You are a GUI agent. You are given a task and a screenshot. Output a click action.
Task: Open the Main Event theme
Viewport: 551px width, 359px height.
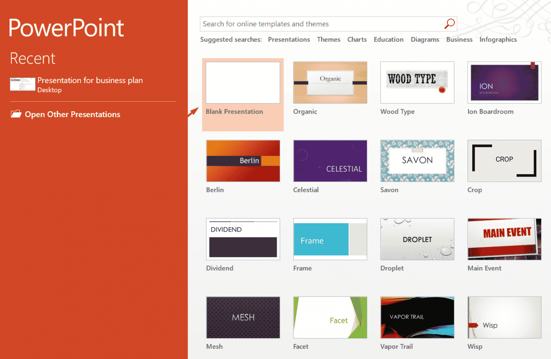click(x=504, y=239)
